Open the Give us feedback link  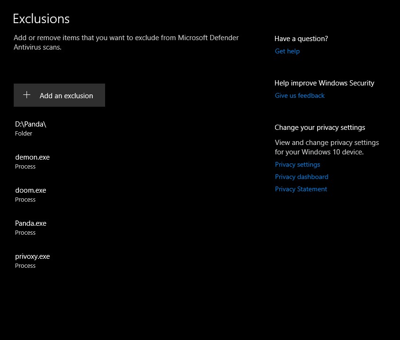tap(300, 95)
